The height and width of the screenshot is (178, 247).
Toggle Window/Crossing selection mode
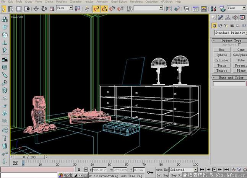pos(27,9)
